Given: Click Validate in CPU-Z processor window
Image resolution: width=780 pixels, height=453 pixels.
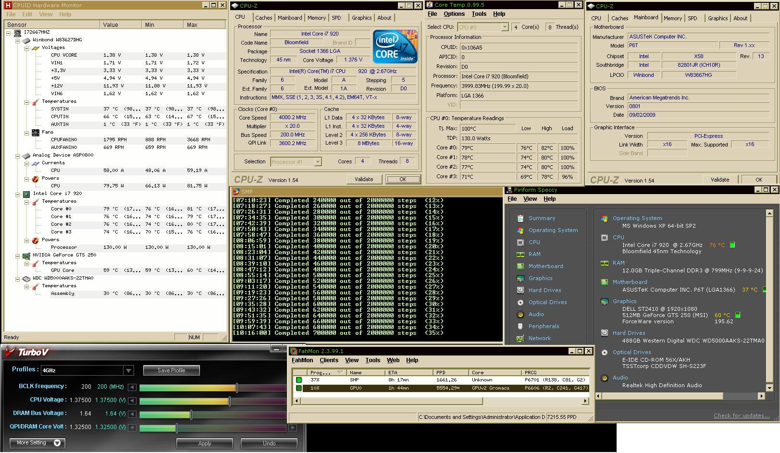Looking at the screenshot, I should click(364, 179).
